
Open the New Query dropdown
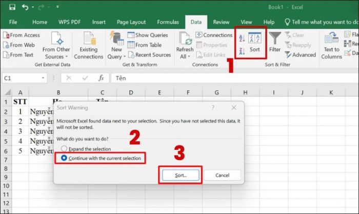coord(116,45)
